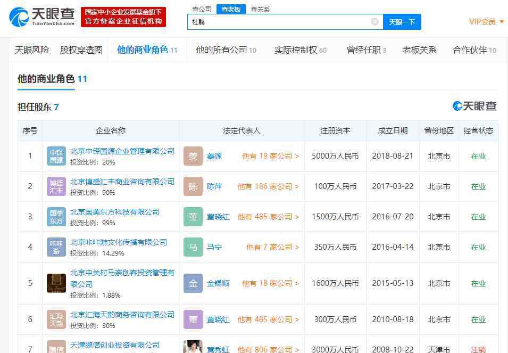The height and width of the screenshot is (353, 508).
Task: Switch to the 查关系 search tab
Action: pos(260,9)
